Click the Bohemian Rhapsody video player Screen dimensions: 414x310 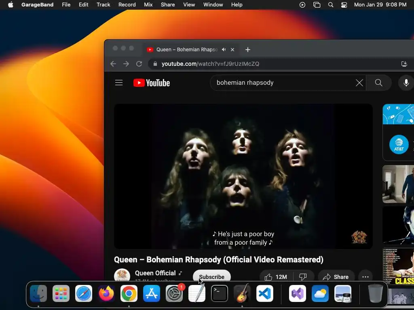(243, 176)
